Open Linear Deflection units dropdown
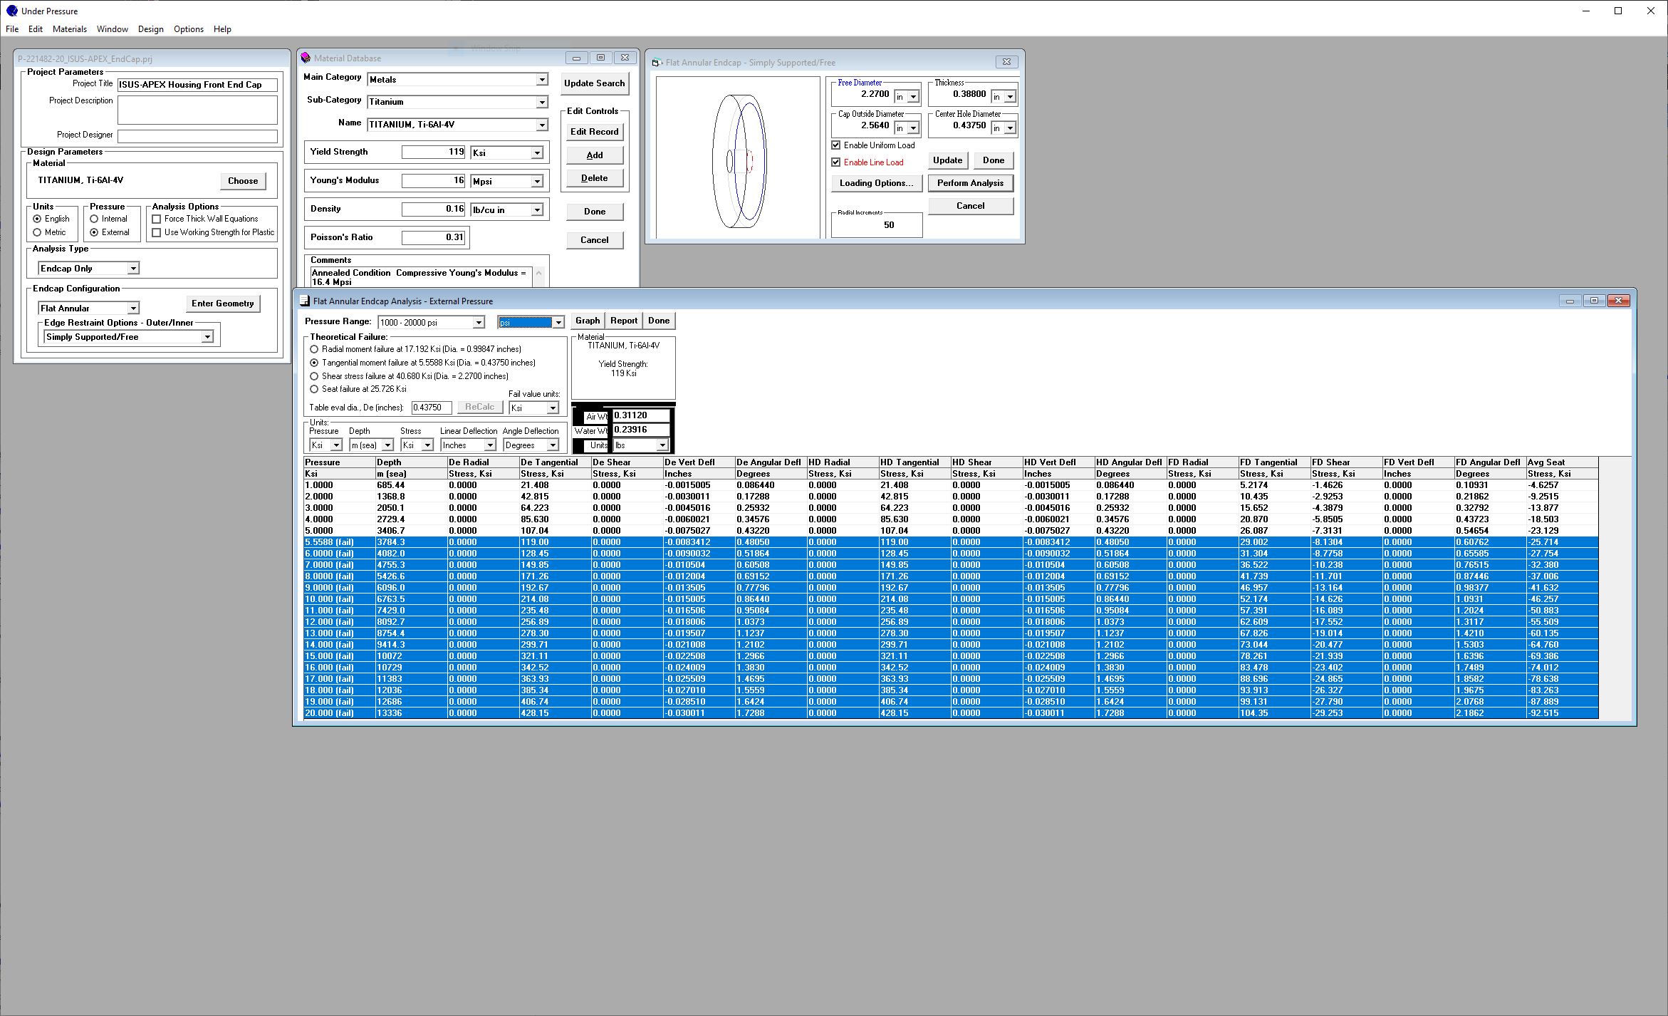Screen dimensions: 1668x1016 (490, 445)
